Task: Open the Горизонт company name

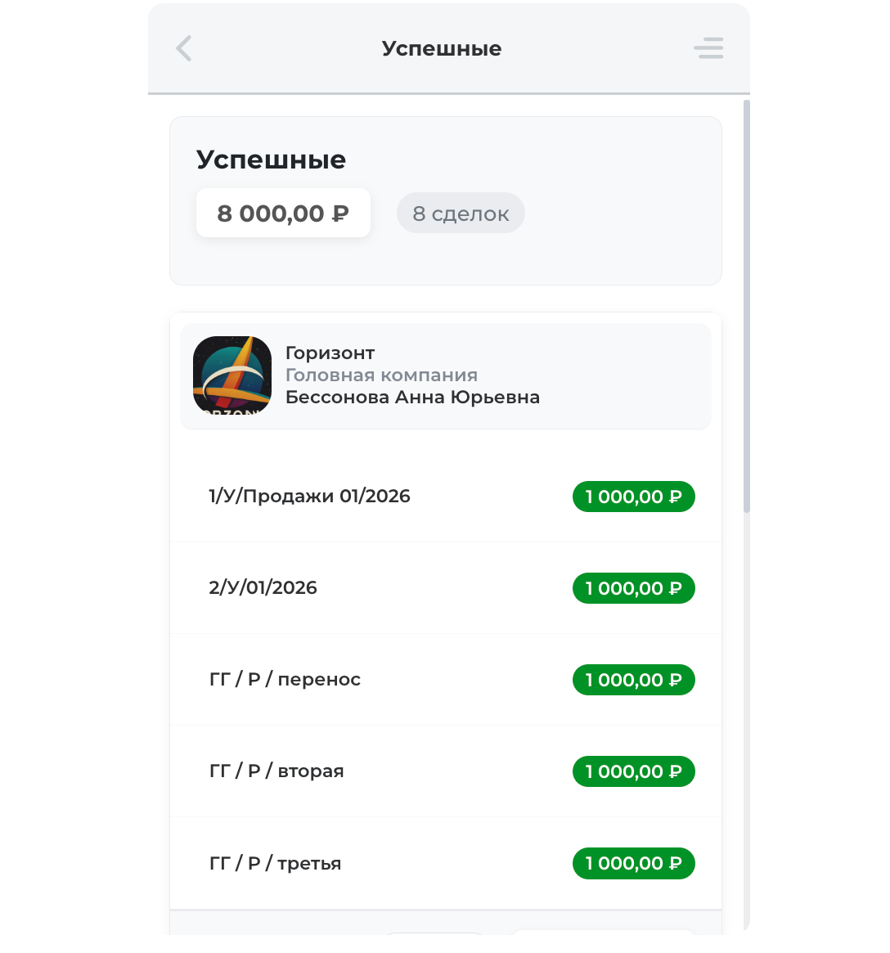Action: click(330, 353)
